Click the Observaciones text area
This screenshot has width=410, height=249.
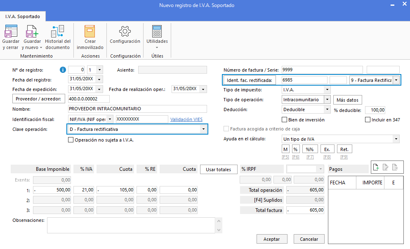(131, 225)
